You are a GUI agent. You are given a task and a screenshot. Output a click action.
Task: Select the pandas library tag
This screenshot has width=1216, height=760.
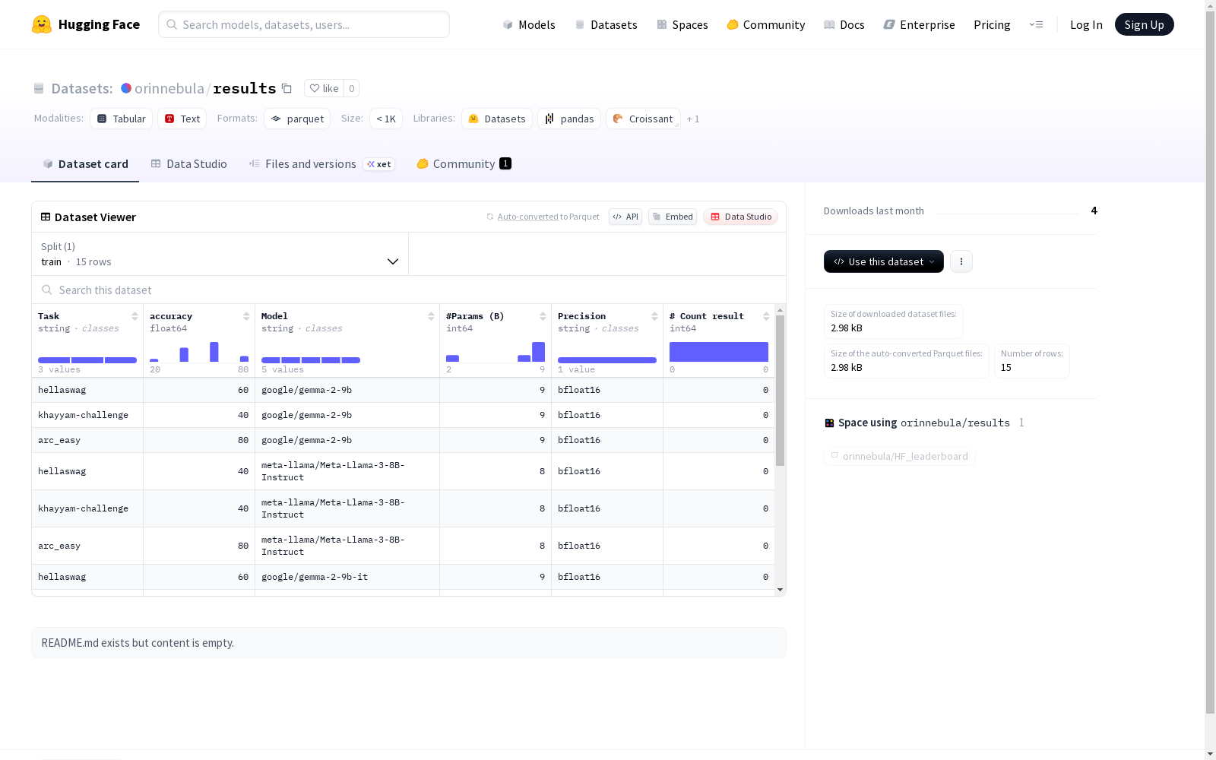point(569,119)
